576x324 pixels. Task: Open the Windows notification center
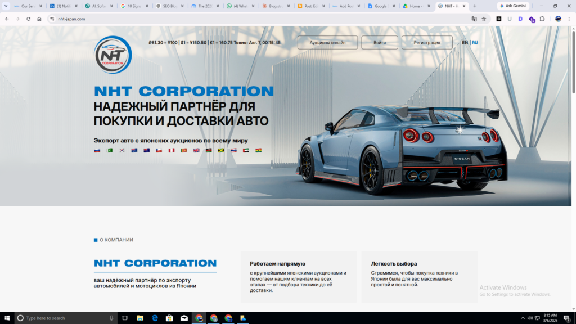[x=567, y=318]
